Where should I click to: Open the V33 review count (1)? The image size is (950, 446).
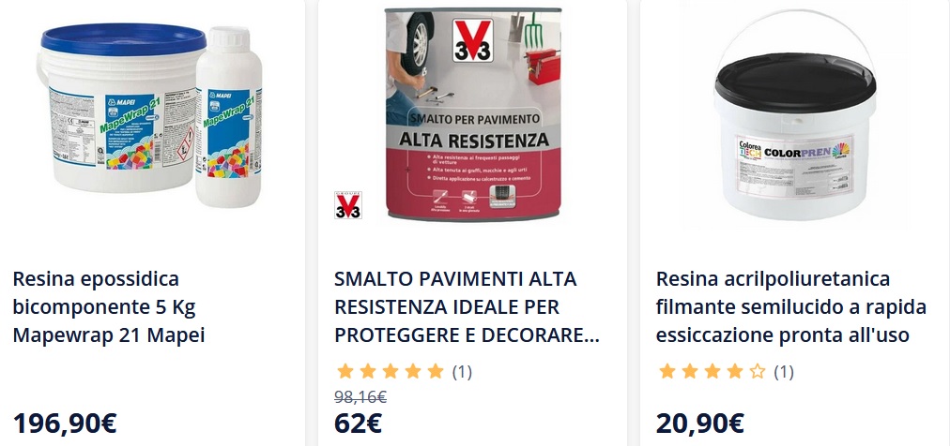point(462,372)
